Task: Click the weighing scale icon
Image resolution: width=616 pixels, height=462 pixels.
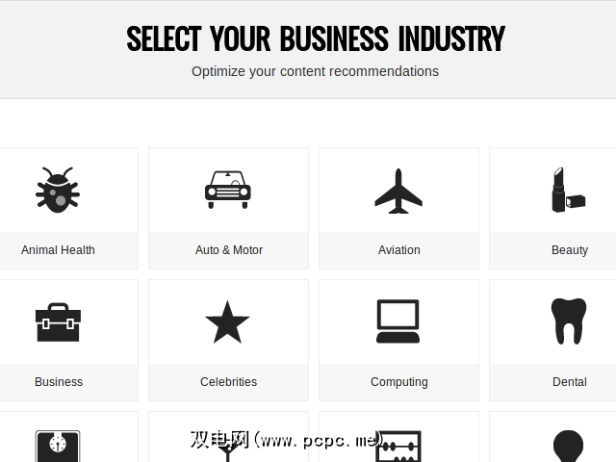Action: tap(58, 445)
